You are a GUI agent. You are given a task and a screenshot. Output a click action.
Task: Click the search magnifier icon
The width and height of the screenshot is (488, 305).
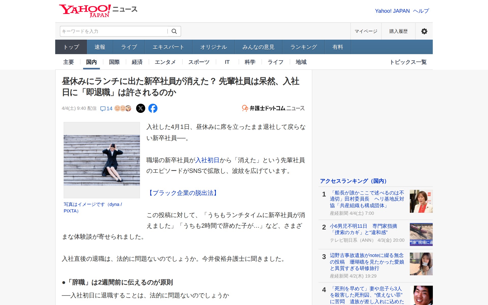(174, 31)
